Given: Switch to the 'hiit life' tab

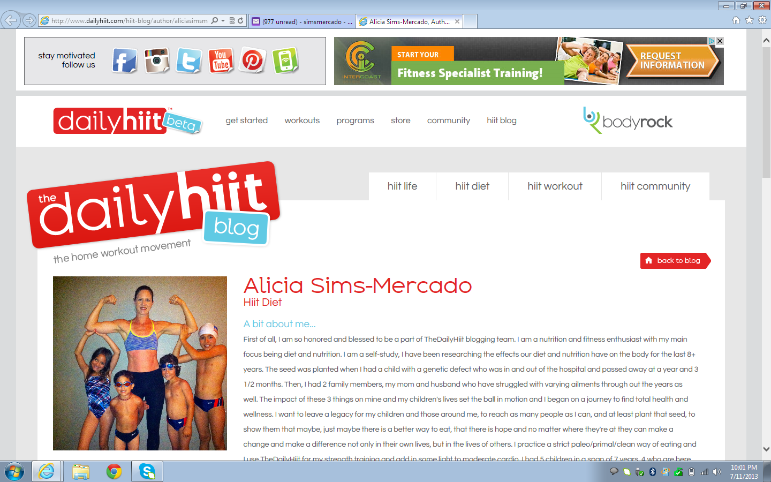Looking at the screenshot, I should (x=402, y=186).
